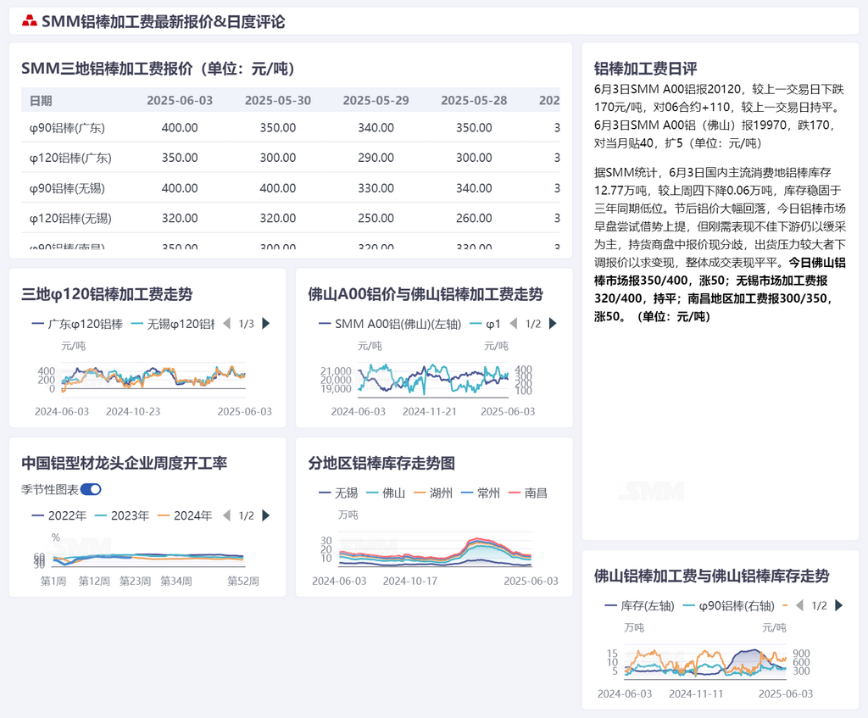Click the 日期 column header

click(41, 101)
